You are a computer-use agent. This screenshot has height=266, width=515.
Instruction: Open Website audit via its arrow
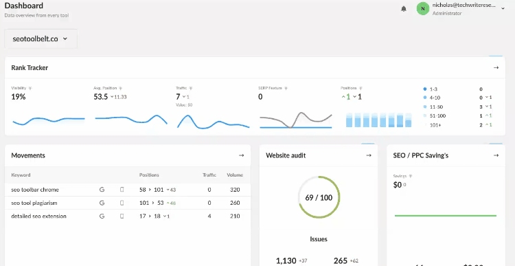point(369,155)
